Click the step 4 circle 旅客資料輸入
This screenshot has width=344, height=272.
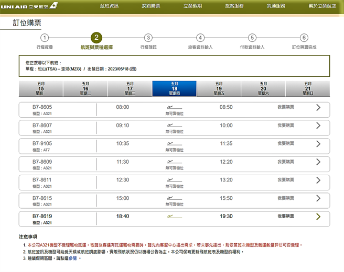[x=200, y=38]
